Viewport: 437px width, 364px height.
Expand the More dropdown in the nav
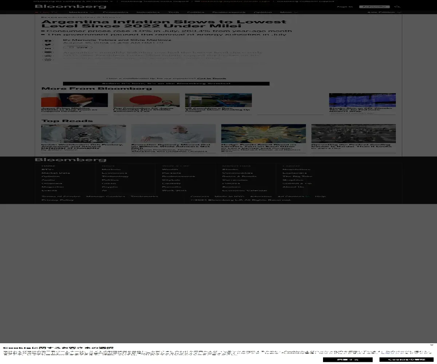(289, 12)
